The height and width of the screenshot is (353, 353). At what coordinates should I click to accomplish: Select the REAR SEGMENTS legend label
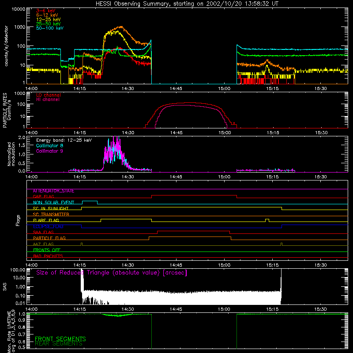coord(59,344)
